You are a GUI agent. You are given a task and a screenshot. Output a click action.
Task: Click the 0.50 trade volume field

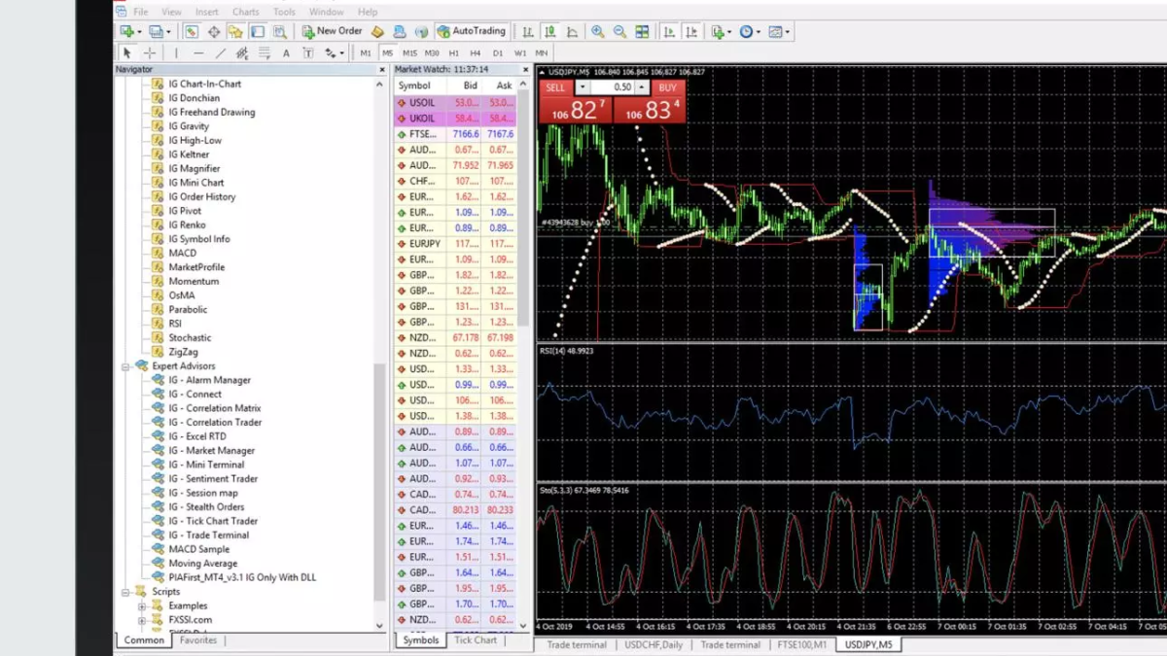tap(613, 87)
